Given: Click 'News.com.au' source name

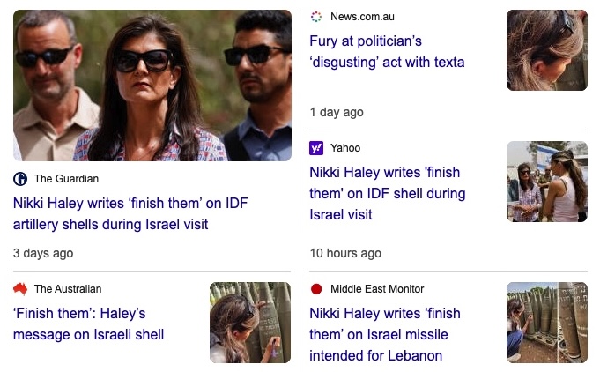Looking at the screenshot, I should [362, 17].
